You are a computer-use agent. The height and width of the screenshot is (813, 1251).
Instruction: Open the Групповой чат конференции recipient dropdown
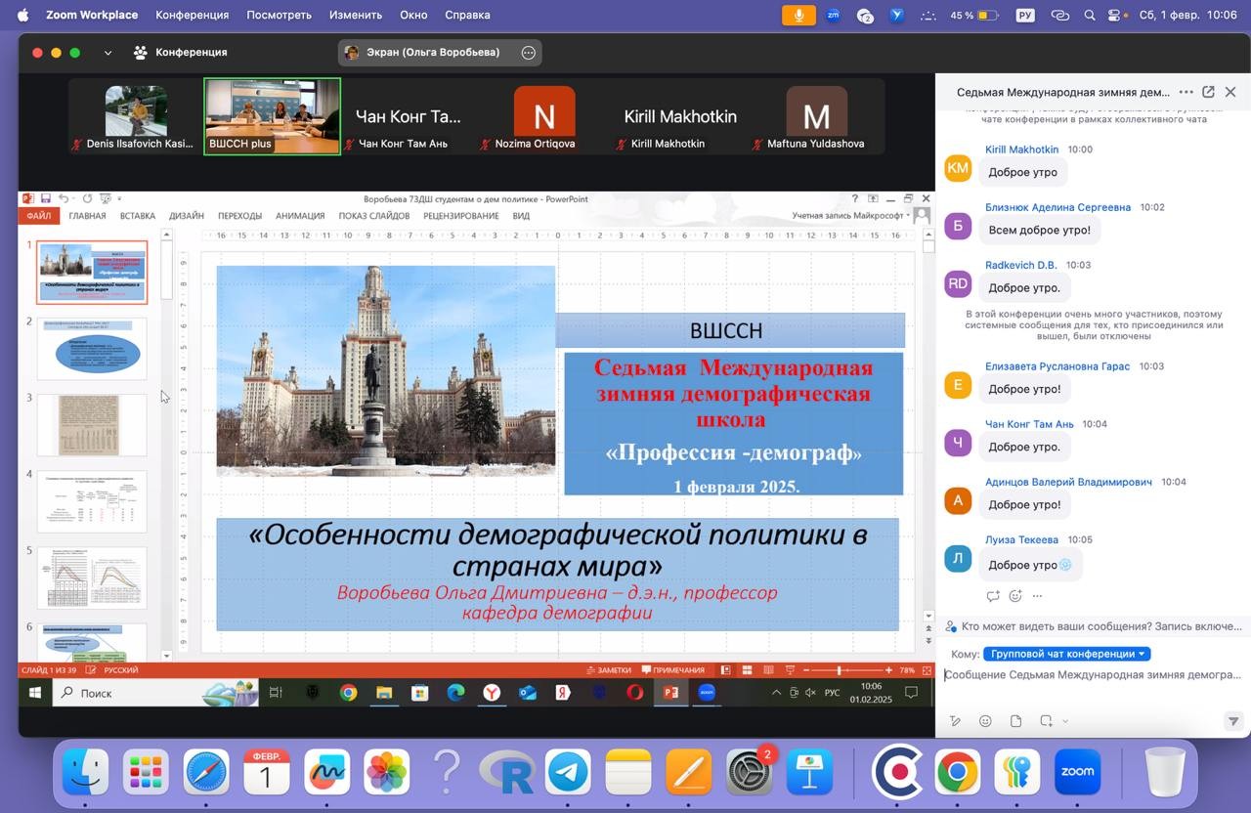pos(1067,653)
